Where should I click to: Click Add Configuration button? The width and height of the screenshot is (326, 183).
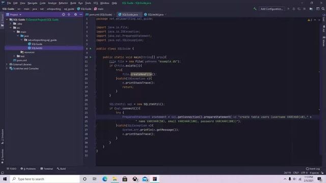(271, 9)
